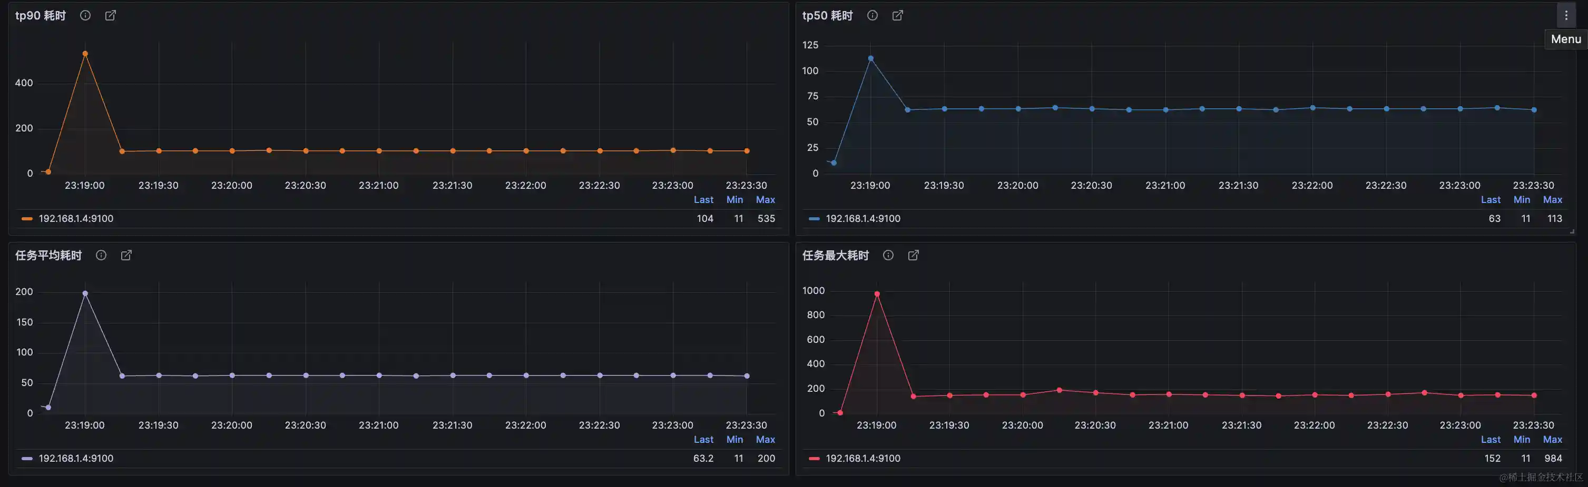1588x487 pixels.
Task: Click the peak data point in 任务最大耗时 chart
Action: pyautogui.click(x=877, y=295)
